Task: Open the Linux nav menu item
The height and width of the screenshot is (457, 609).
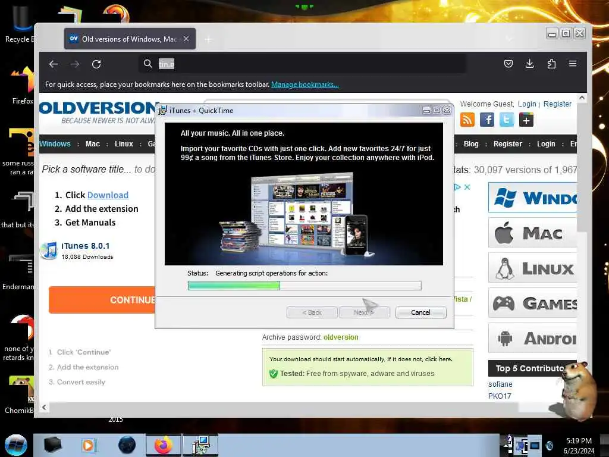Action: click(124, 144)
